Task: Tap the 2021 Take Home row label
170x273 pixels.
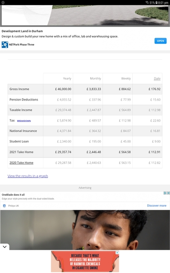Action: [21, 152]
